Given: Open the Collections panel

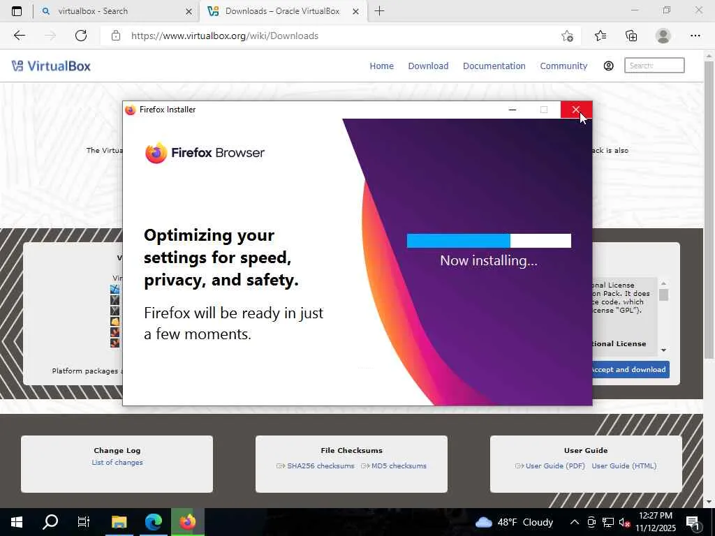Looking at the screenshot, I should point(631,36).
